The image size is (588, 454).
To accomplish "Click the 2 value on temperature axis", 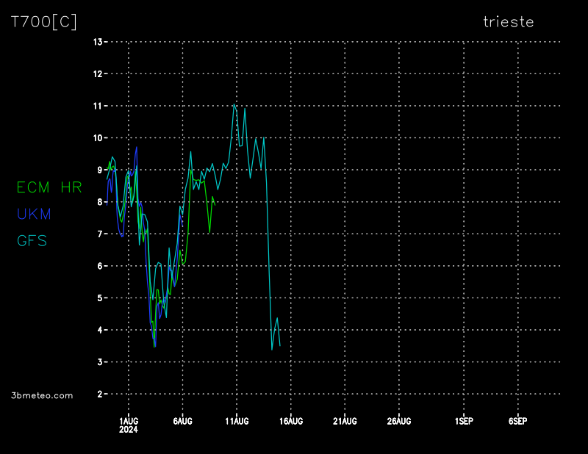I will pos(98,394).
